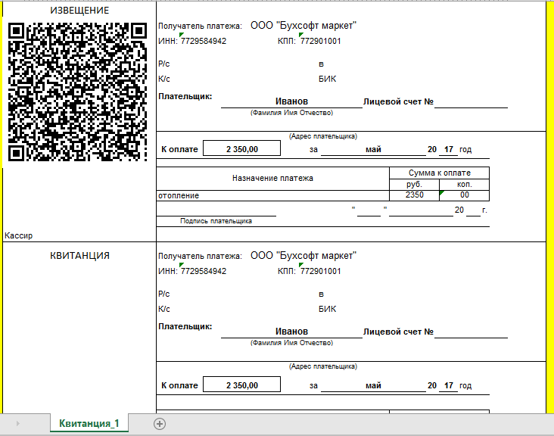Select the май month cell in ИЗВЕЩЕНИЕ
Screen dimensions: 554x436
373,149
